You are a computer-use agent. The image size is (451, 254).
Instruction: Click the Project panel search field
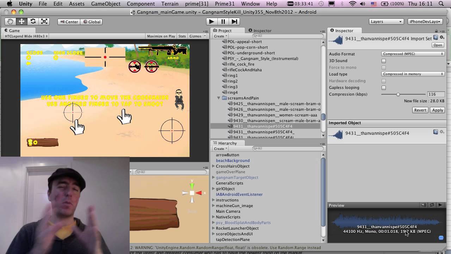288,36
